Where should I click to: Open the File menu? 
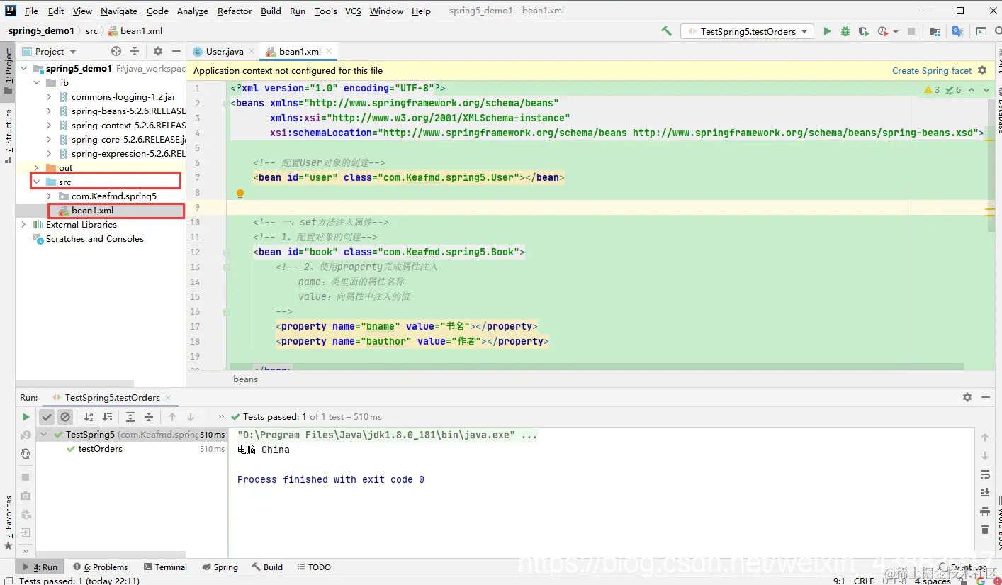[x=31, y=11]
